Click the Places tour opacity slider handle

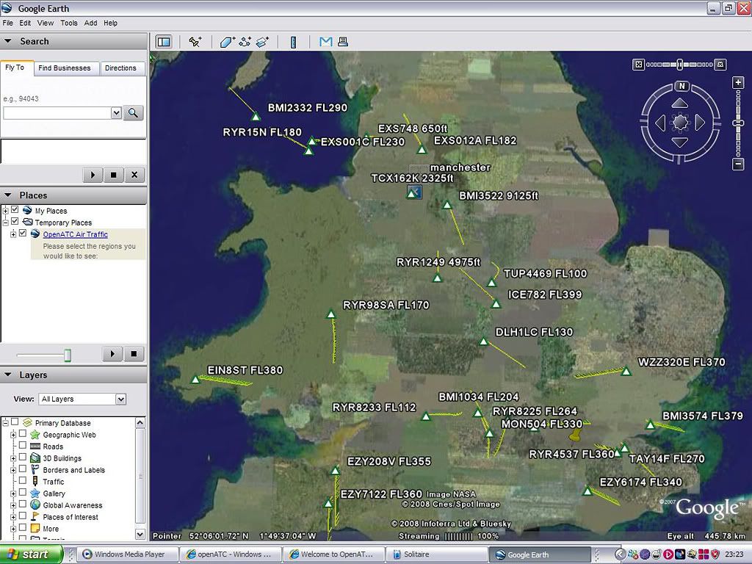(x=68, y=355)
